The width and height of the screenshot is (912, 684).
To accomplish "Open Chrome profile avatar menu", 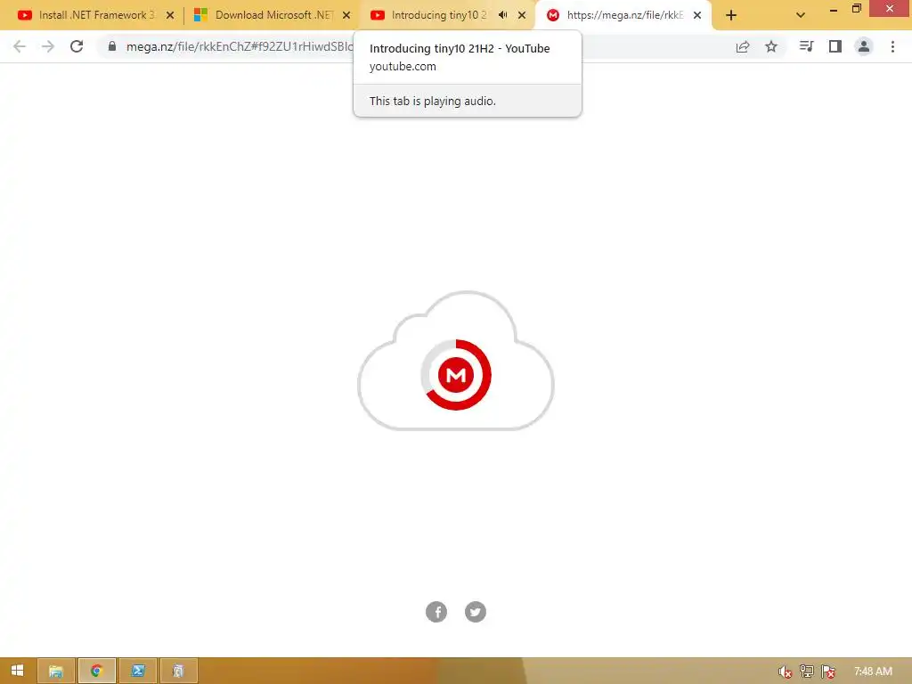I will tap(864, 46).
